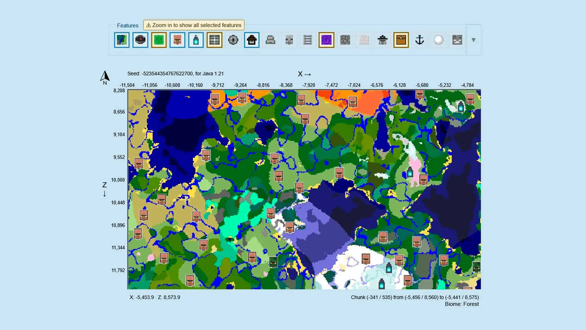Toggle the Biomes feature icon
The height and width of the screenshot is (330, 586).
tap(122, 40)
